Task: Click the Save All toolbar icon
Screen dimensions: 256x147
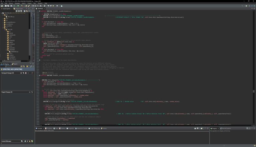Action: click(x=8, y=6)
